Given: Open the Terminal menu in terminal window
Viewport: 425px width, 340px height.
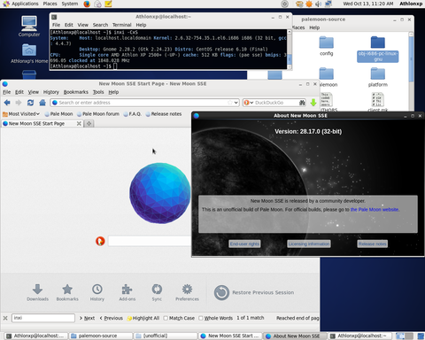Looking at the screenshot, I should (121, 25).
